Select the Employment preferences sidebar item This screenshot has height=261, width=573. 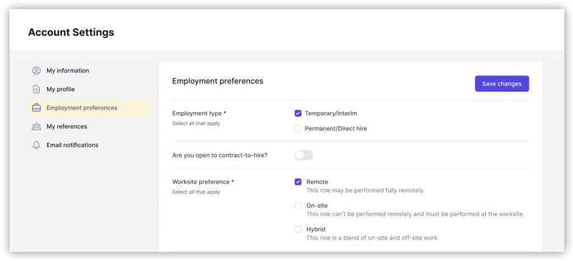[x=82, y=108]
